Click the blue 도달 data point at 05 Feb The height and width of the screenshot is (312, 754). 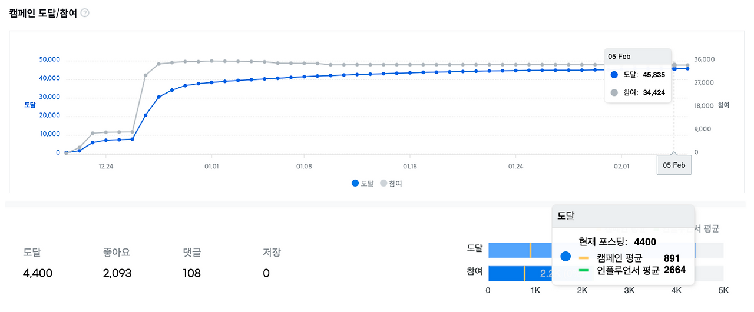coord(674,68)
